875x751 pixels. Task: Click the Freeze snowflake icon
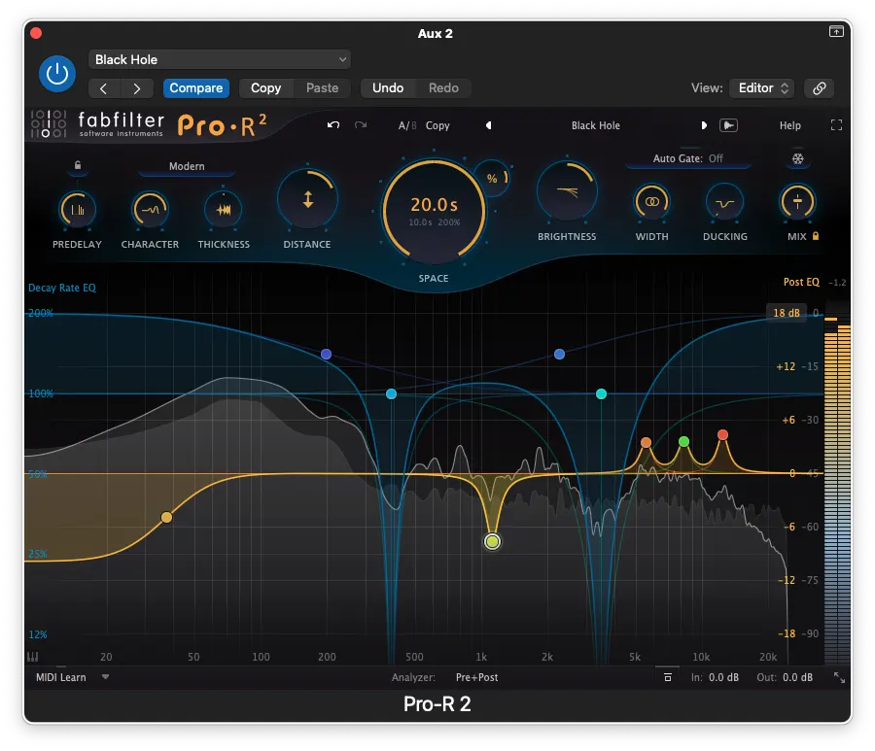797,159
